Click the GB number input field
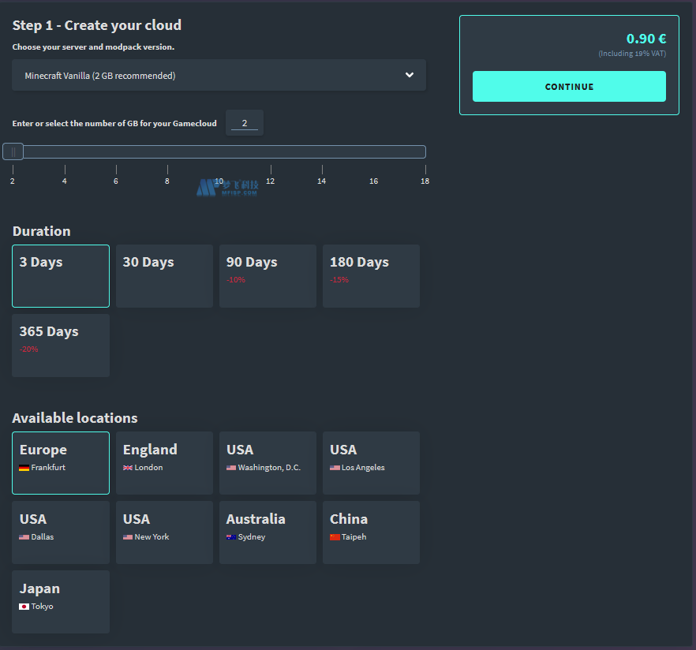Viewport: 696px width, 650px height. [x=245, y=123]
